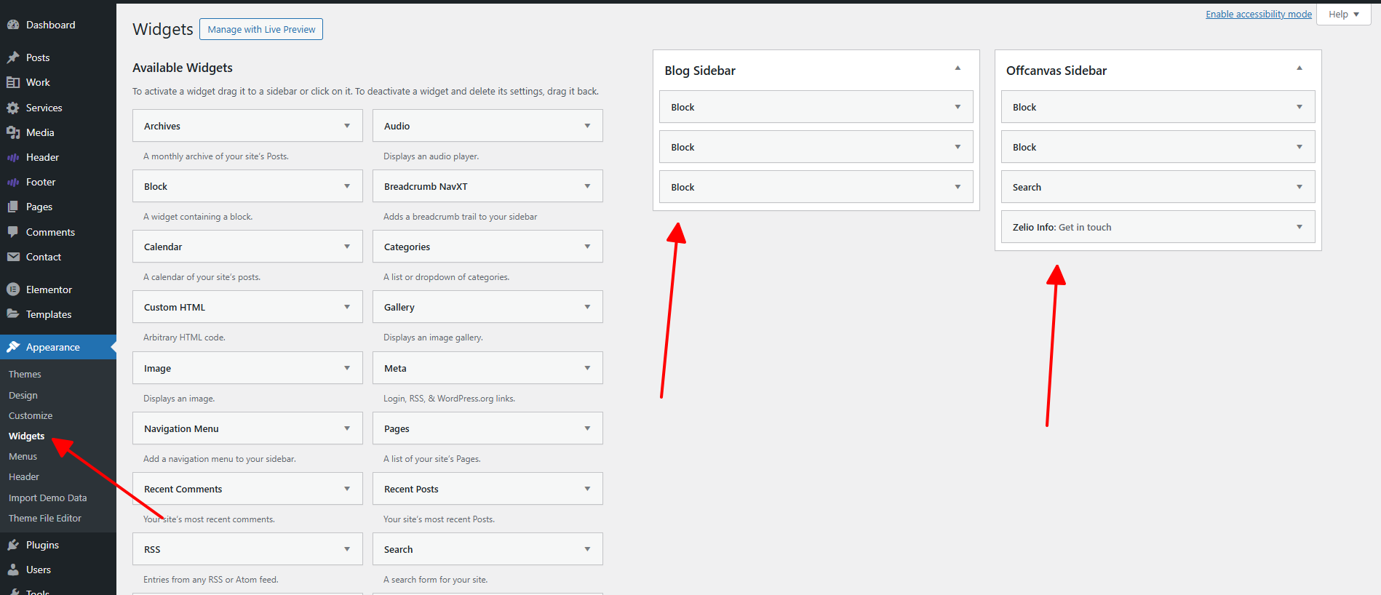The image size is (1381, 595).
Task: Expand the Gallery widget arrow
Action: pyautogui.click(x=587, y=307)
